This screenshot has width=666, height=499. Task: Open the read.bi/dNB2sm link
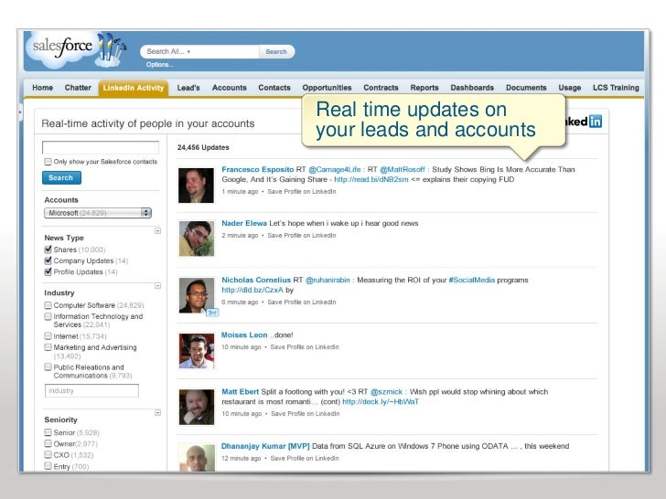(371, 179)
